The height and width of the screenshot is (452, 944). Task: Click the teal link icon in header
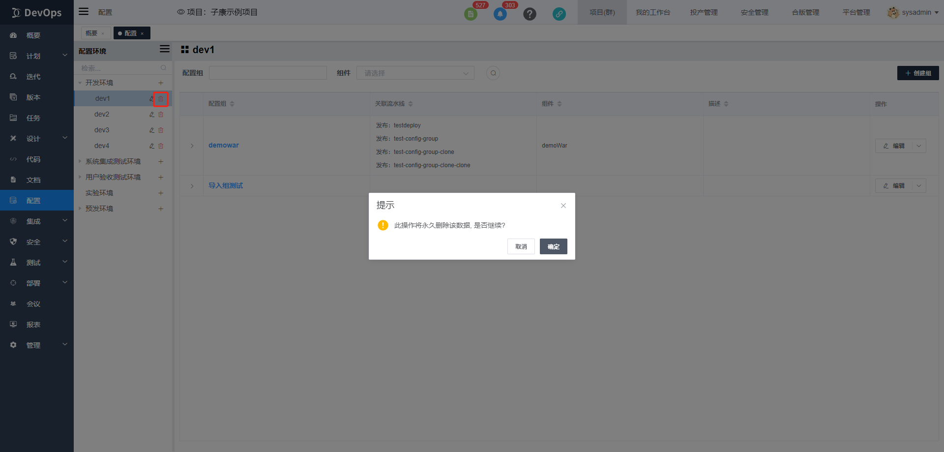click(x=559, y=14)
